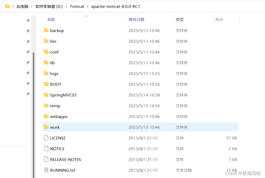Select the conf folder name
This screenshot has width=265, height=178.
pyautogui.click(x=54, y=52)
